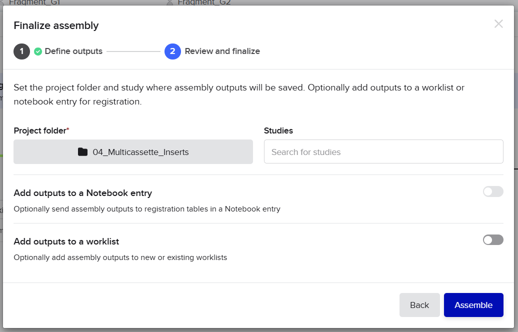Click the Add outputs to a worklist heading
The height and width of the screenshot is (332, 518).
tap(66, 241)
